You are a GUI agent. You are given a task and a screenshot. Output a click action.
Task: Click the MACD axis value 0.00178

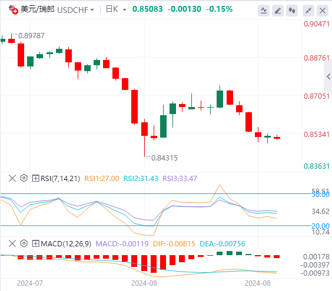click(x=316, y=257)
